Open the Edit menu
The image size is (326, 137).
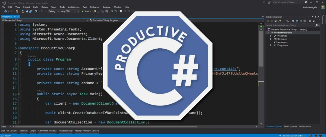point(10,7)
